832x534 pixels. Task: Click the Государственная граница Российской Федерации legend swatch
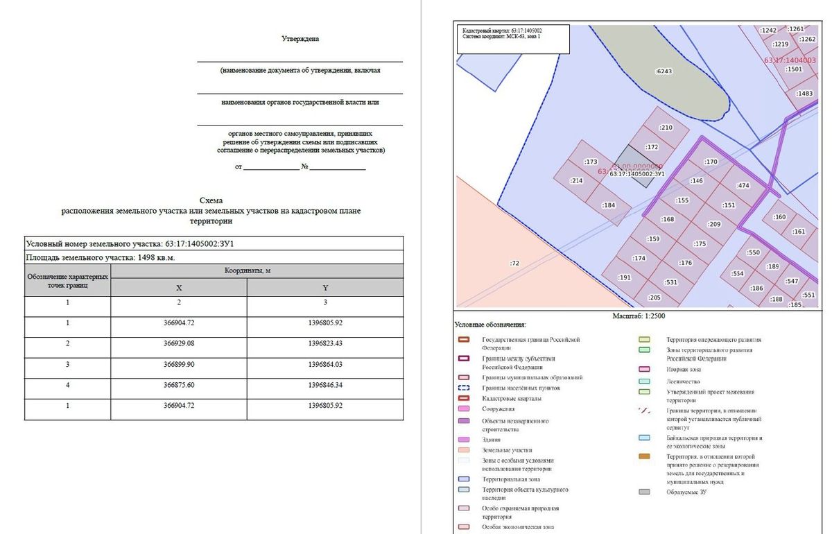click(x=463, y=340)
